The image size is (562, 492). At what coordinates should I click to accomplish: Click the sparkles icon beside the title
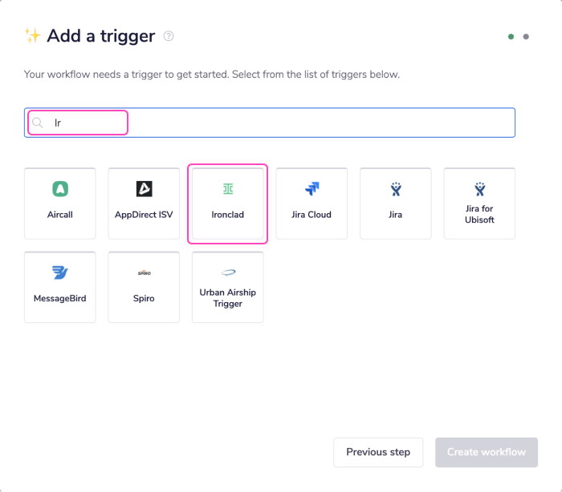point(33,36)
